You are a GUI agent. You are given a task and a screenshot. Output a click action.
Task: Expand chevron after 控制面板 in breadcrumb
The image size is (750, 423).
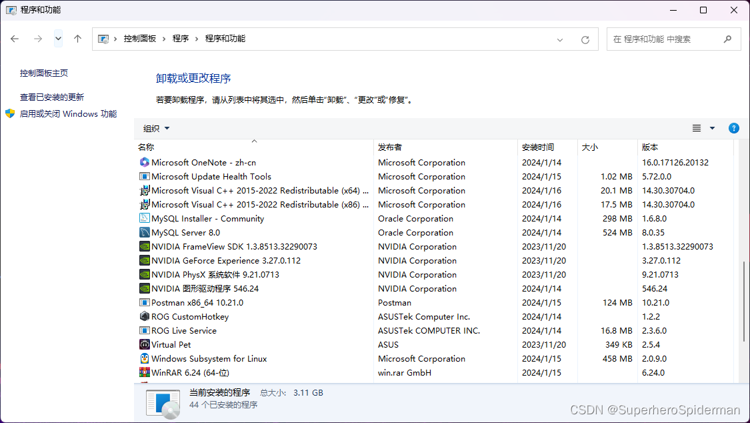coord(164,39)
